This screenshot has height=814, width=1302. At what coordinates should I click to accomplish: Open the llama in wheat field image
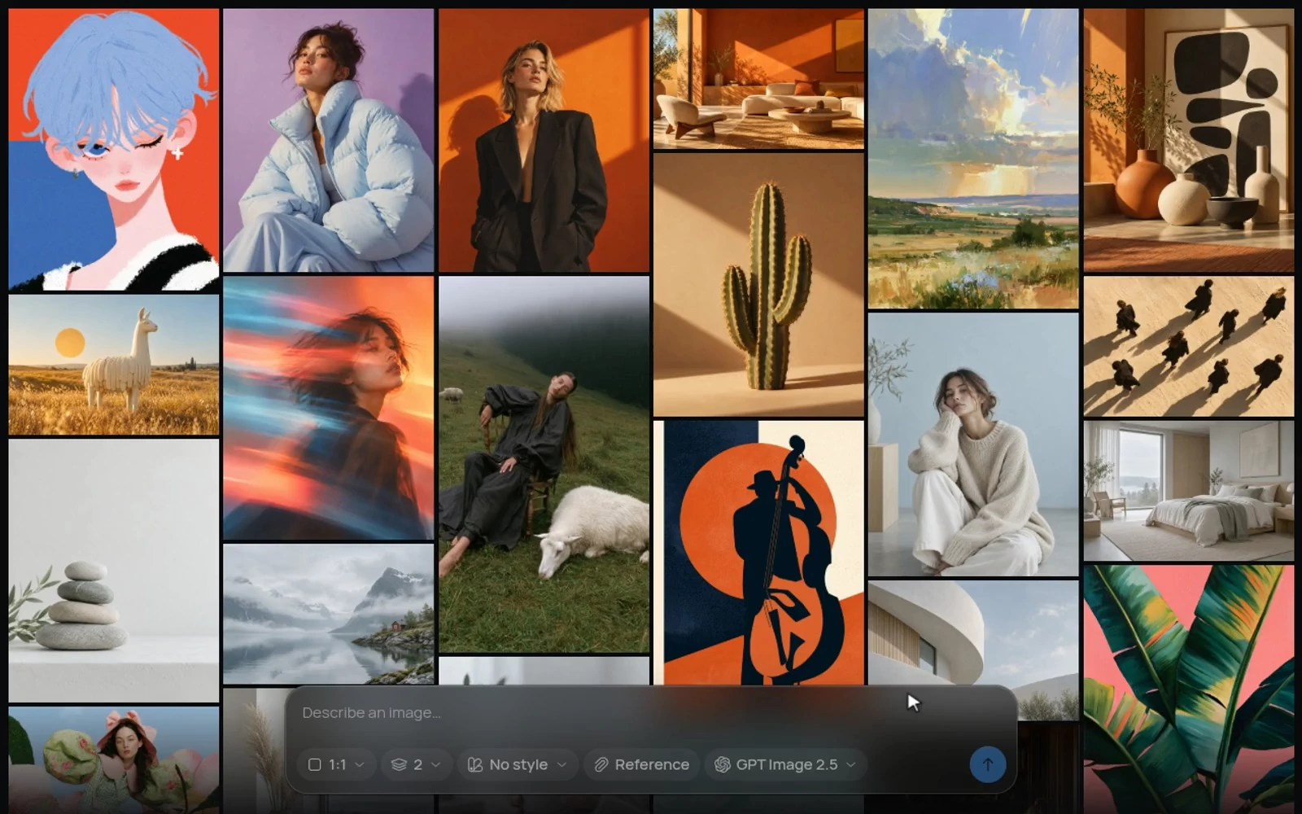tap(114, 365)
